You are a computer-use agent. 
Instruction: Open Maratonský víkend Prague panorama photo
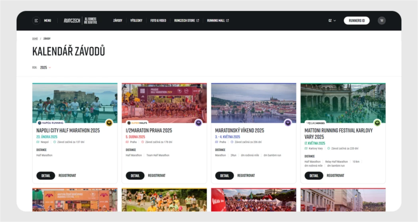point(254,103)
